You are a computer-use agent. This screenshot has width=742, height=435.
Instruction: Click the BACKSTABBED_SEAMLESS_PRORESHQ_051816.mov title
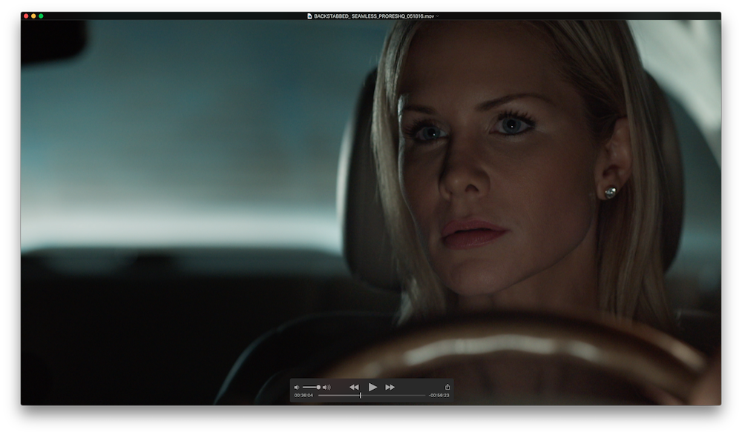pos(374,16)
